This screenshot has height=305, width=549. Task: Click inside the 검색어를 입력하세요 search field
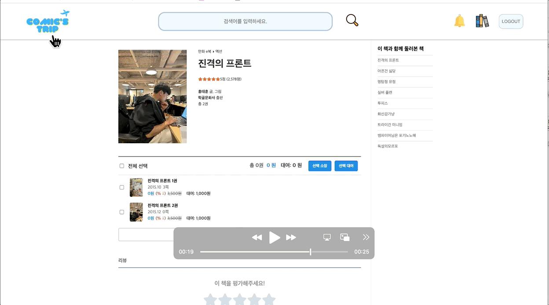[x=245, y=21]
